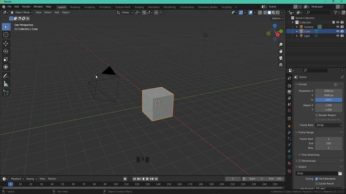Open the Playback dropdown menu
The height and width of the screenshot is (194, 346).
click(x=17, y=179)
